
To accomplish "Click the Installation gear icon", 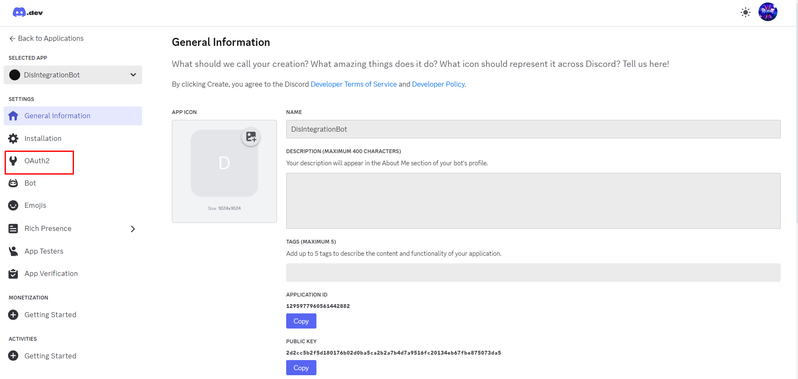I will click(x=13, y=138).
